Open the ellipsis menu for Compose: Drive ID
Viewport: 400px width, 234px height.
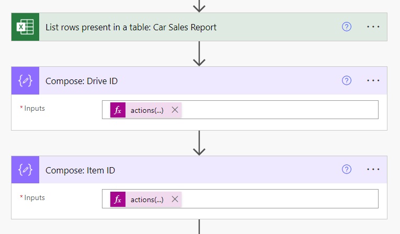tap(373, 80)
